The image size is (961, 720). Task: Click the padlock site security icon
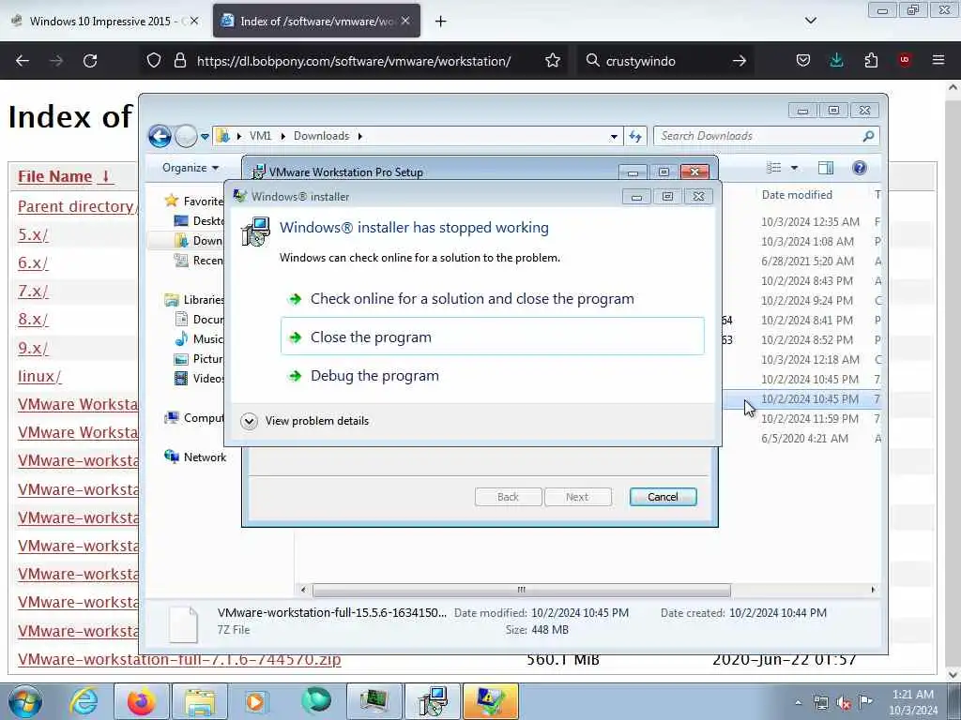click(x=179, y=61)
